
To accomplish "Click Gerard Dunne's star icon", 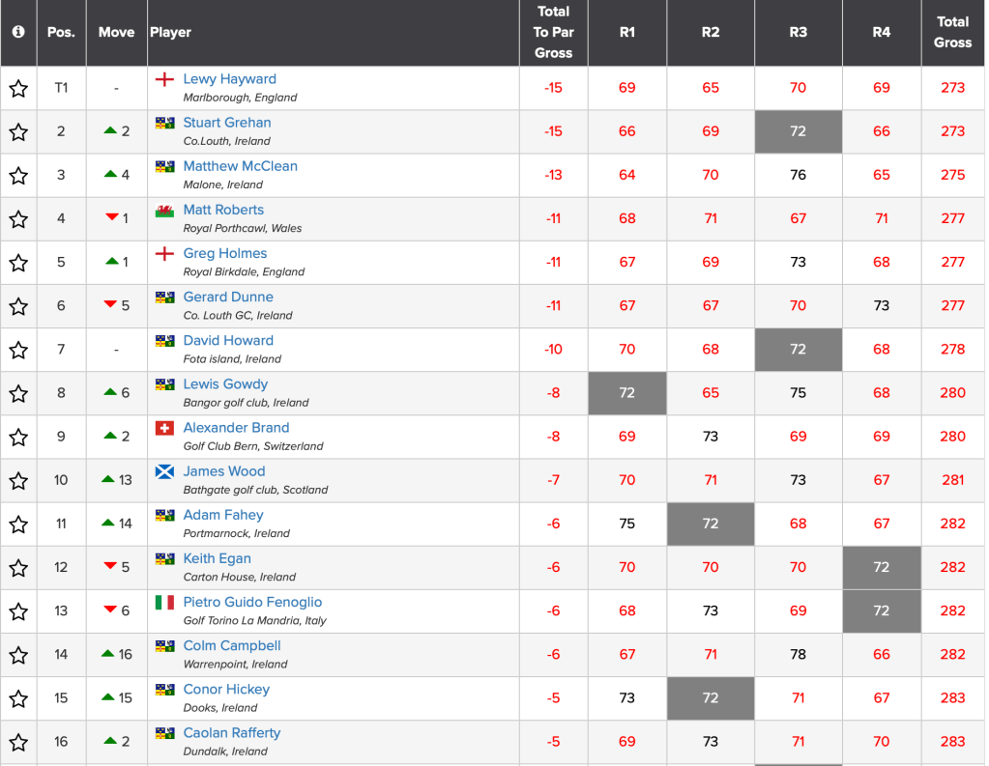I will [x=18, y=306].
